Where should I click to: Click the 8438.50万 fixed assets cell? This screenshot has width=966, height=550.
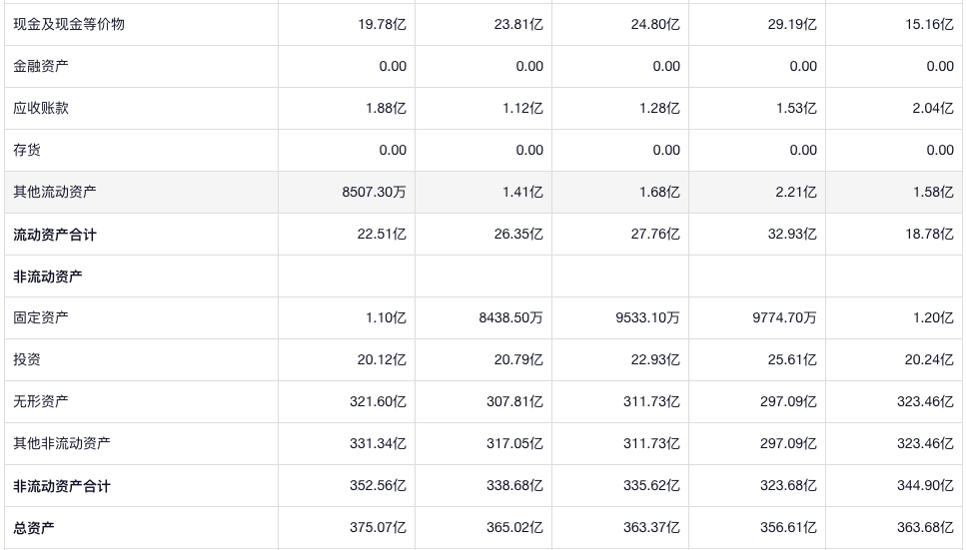(510, 317)
